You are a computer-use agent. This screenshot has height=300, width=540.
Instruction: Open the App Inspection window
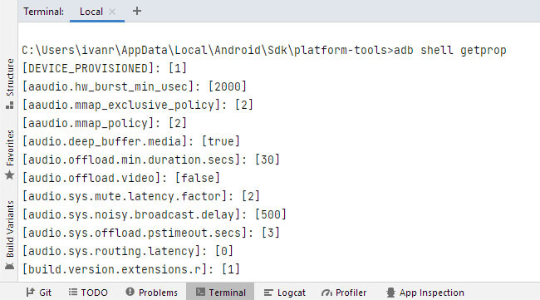(x=425, y=293)
